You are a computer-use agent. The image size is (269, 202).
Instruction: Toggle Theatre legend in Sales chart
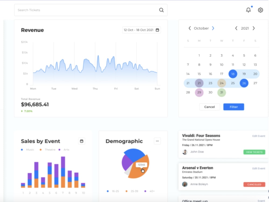point(48,149)
